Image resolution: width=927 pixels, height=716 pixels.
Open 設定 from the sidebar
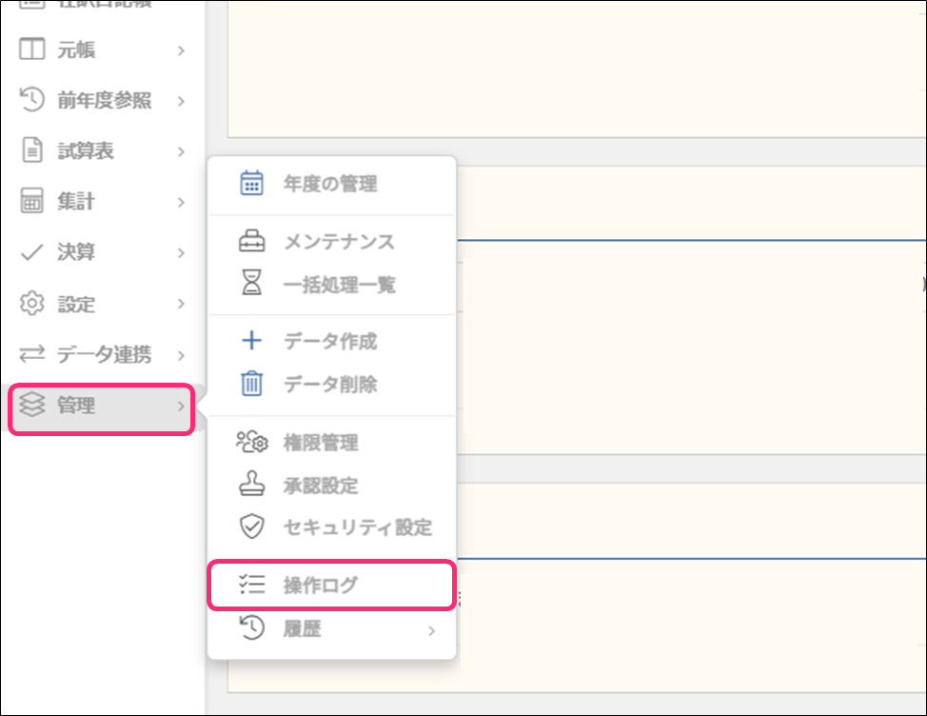click(x=75, y=305)
